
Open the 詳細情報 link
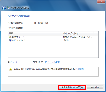(x=80, y=69)
